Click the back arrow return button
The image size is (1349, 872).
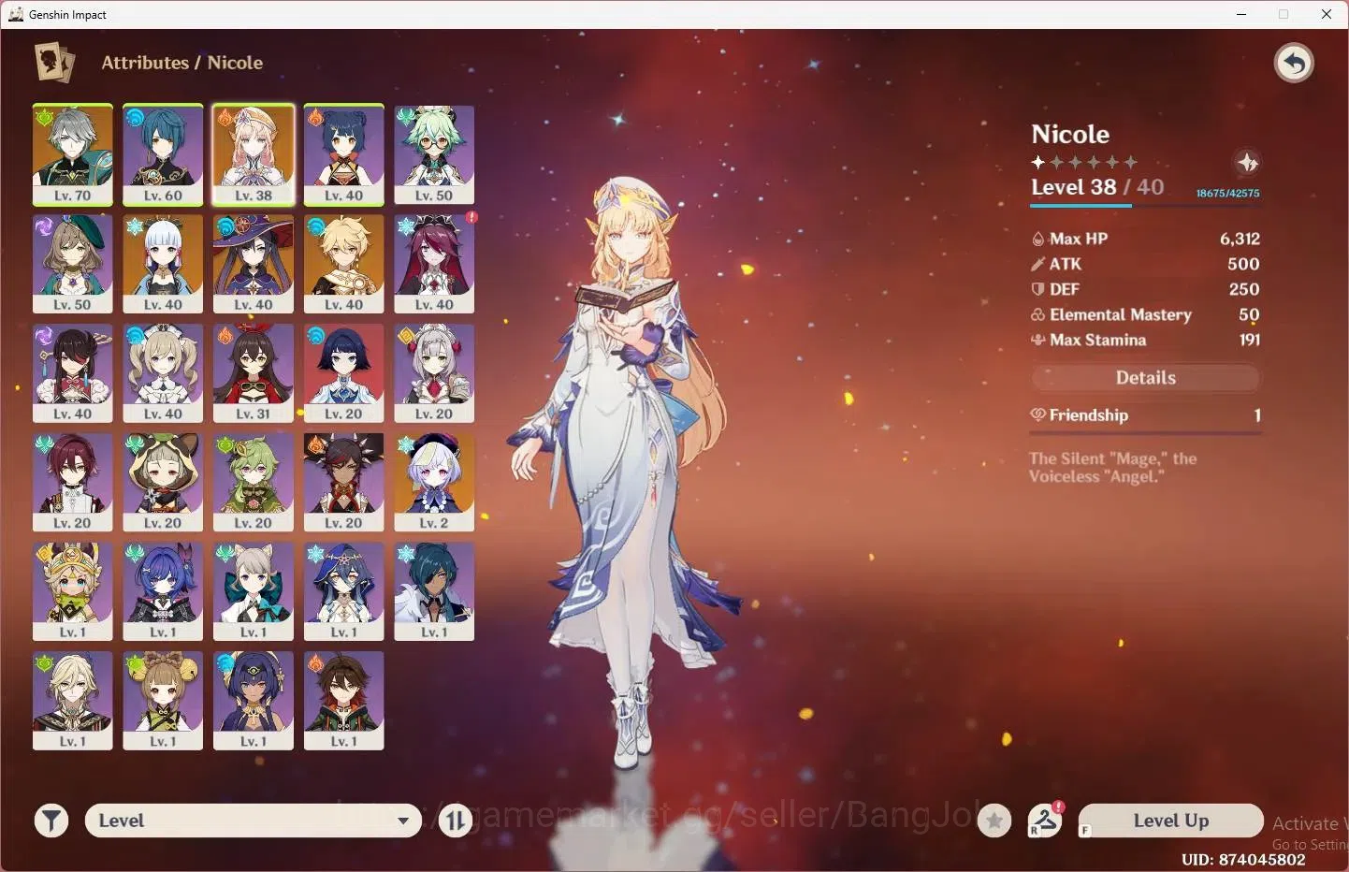pyautogui.click(x=1294, y=64)
